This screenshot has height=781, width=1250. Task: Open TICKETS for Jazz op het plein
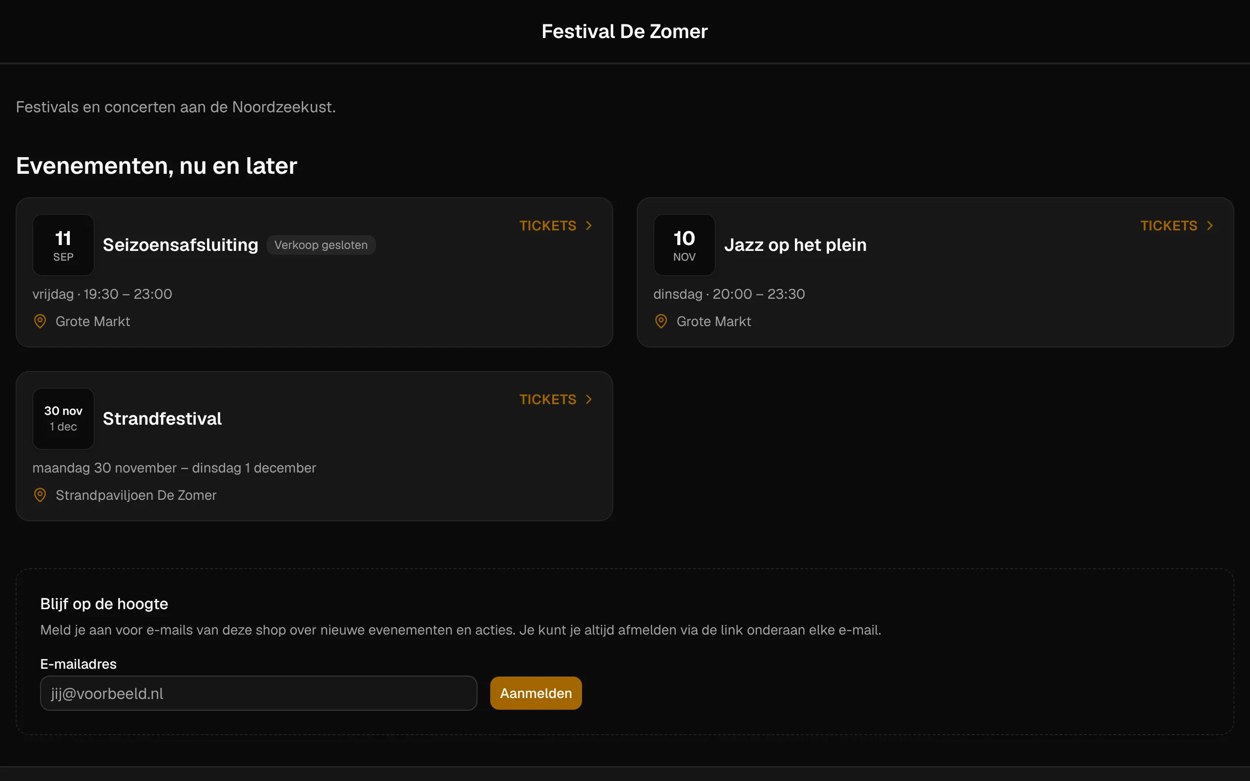1177,226
